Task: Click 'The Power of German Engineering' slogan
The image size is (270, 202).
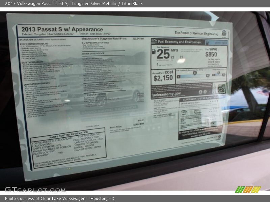Action: click(x=196, y=33)
